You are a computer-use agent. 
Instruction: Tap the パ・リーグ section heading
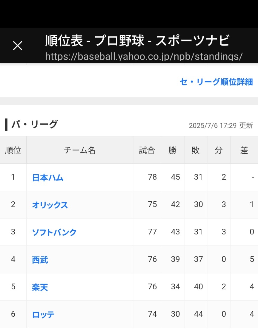(34, 125)
